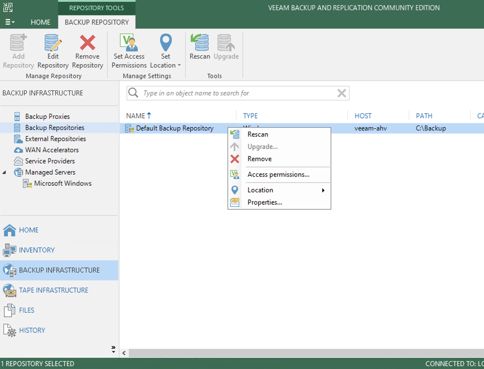Screen dimensions: 484x369
Task: Select Backup Proxies tree node
Action: click(x=47, y=116)
